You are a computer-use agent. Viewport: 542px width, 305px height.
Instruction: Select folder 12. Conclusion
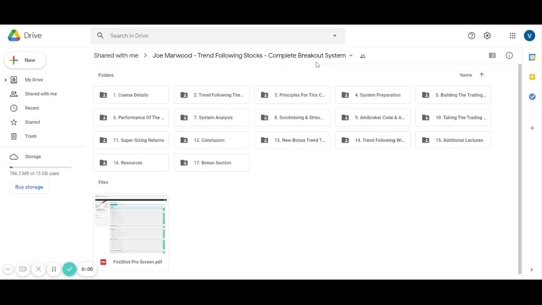tap(212, 140)
